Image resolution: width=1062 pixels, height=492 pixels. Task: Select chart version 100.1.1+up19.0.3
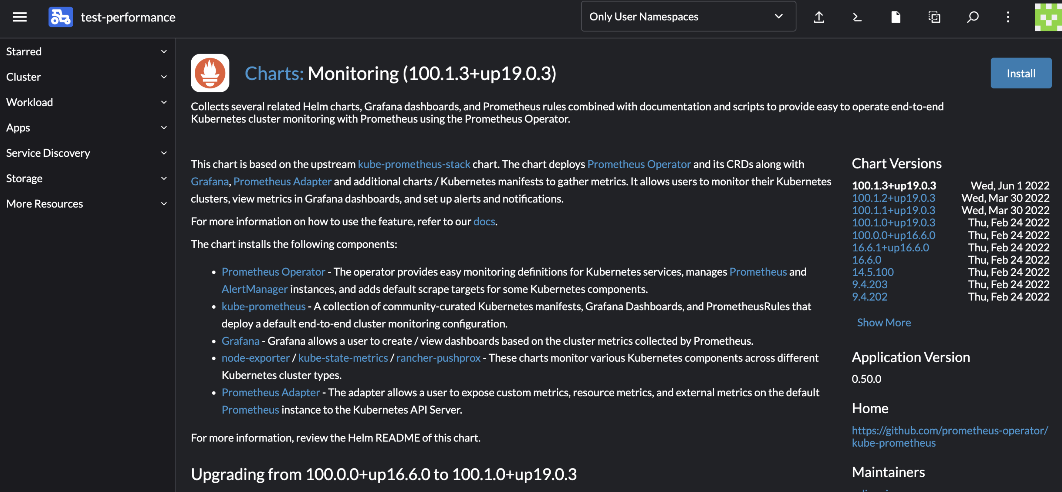click(x=894, y=210)
